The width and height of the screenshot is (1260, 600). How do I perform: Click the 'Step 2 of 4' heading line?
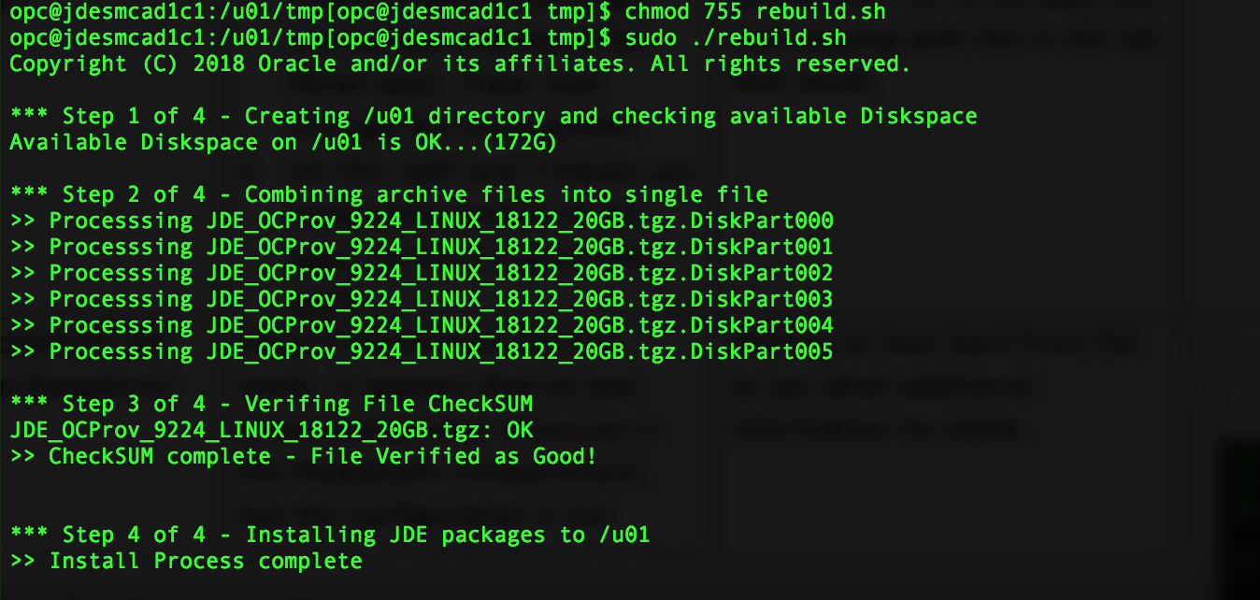tap(389, 195)
